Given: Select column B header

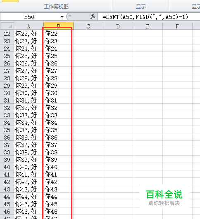Looking at the screenshot, I should point(58,26).
